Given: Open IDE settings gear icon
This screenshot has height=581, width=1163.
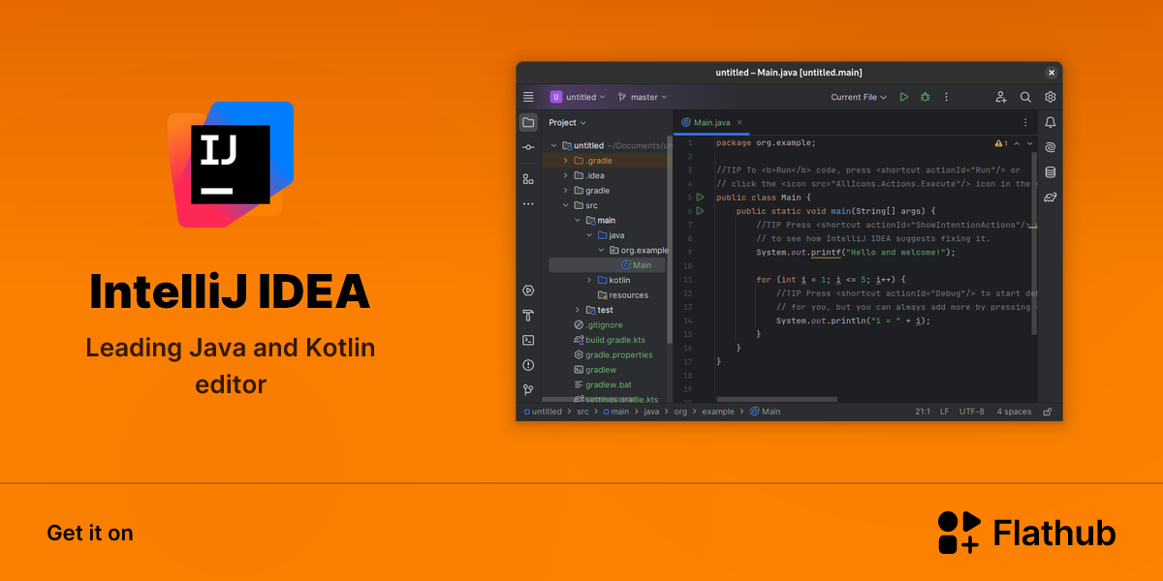Looking at the screenshot, I should [x=1051, y=97].
